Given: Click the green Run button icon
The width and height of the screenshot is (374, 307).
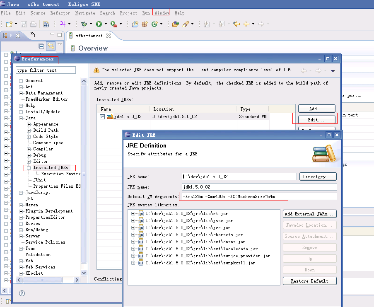Looking at the screenshot, I should [x=99, y=24].
